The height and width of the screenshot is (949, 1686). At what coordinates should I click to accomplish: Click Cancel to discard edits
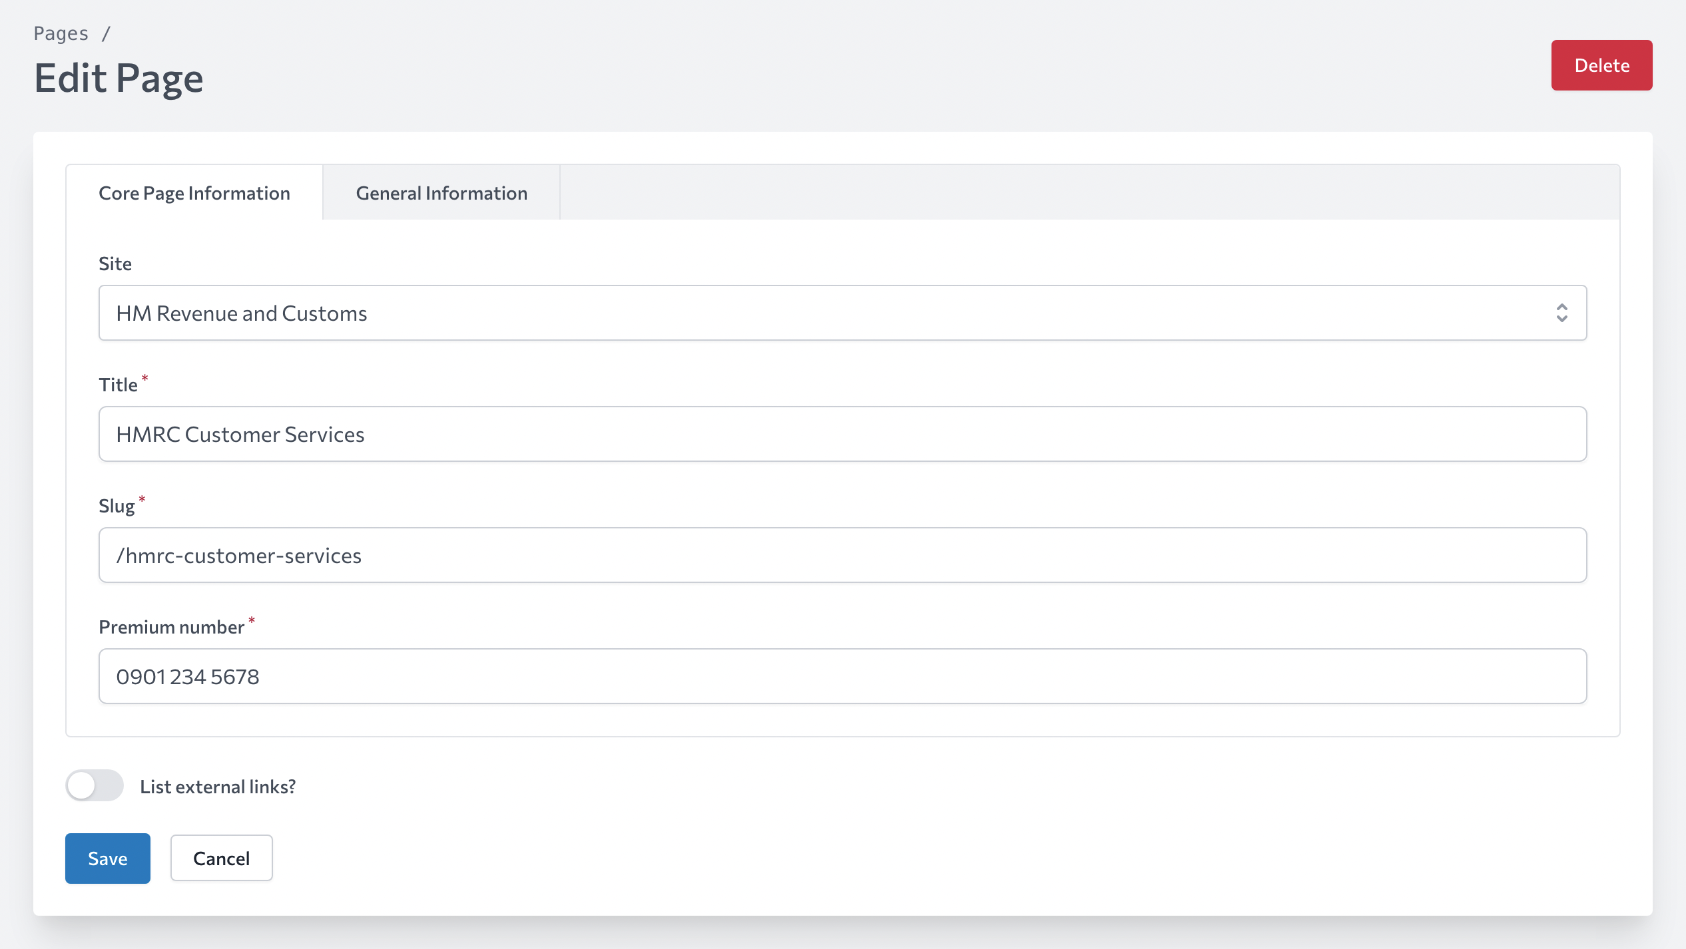point(220,858)
